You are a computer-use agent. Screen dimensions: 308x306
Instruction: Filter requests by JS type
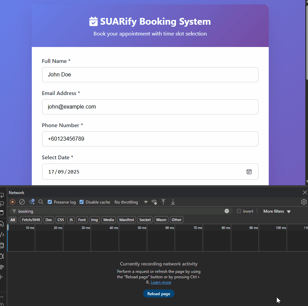[x=71, y=220]
